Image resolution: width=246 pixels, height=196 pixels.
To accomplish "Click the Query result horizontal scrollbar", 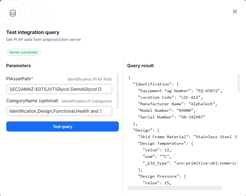I will coord(175,188).
